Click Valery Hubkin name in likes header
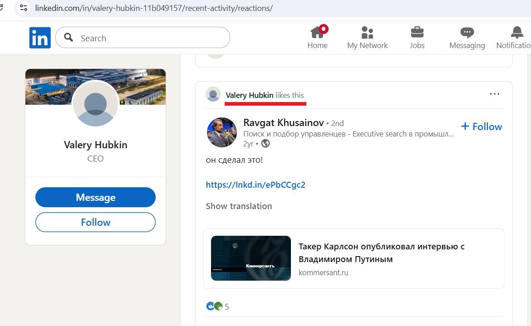The width and height of the screenshot is (531, 326). [250, 95]
